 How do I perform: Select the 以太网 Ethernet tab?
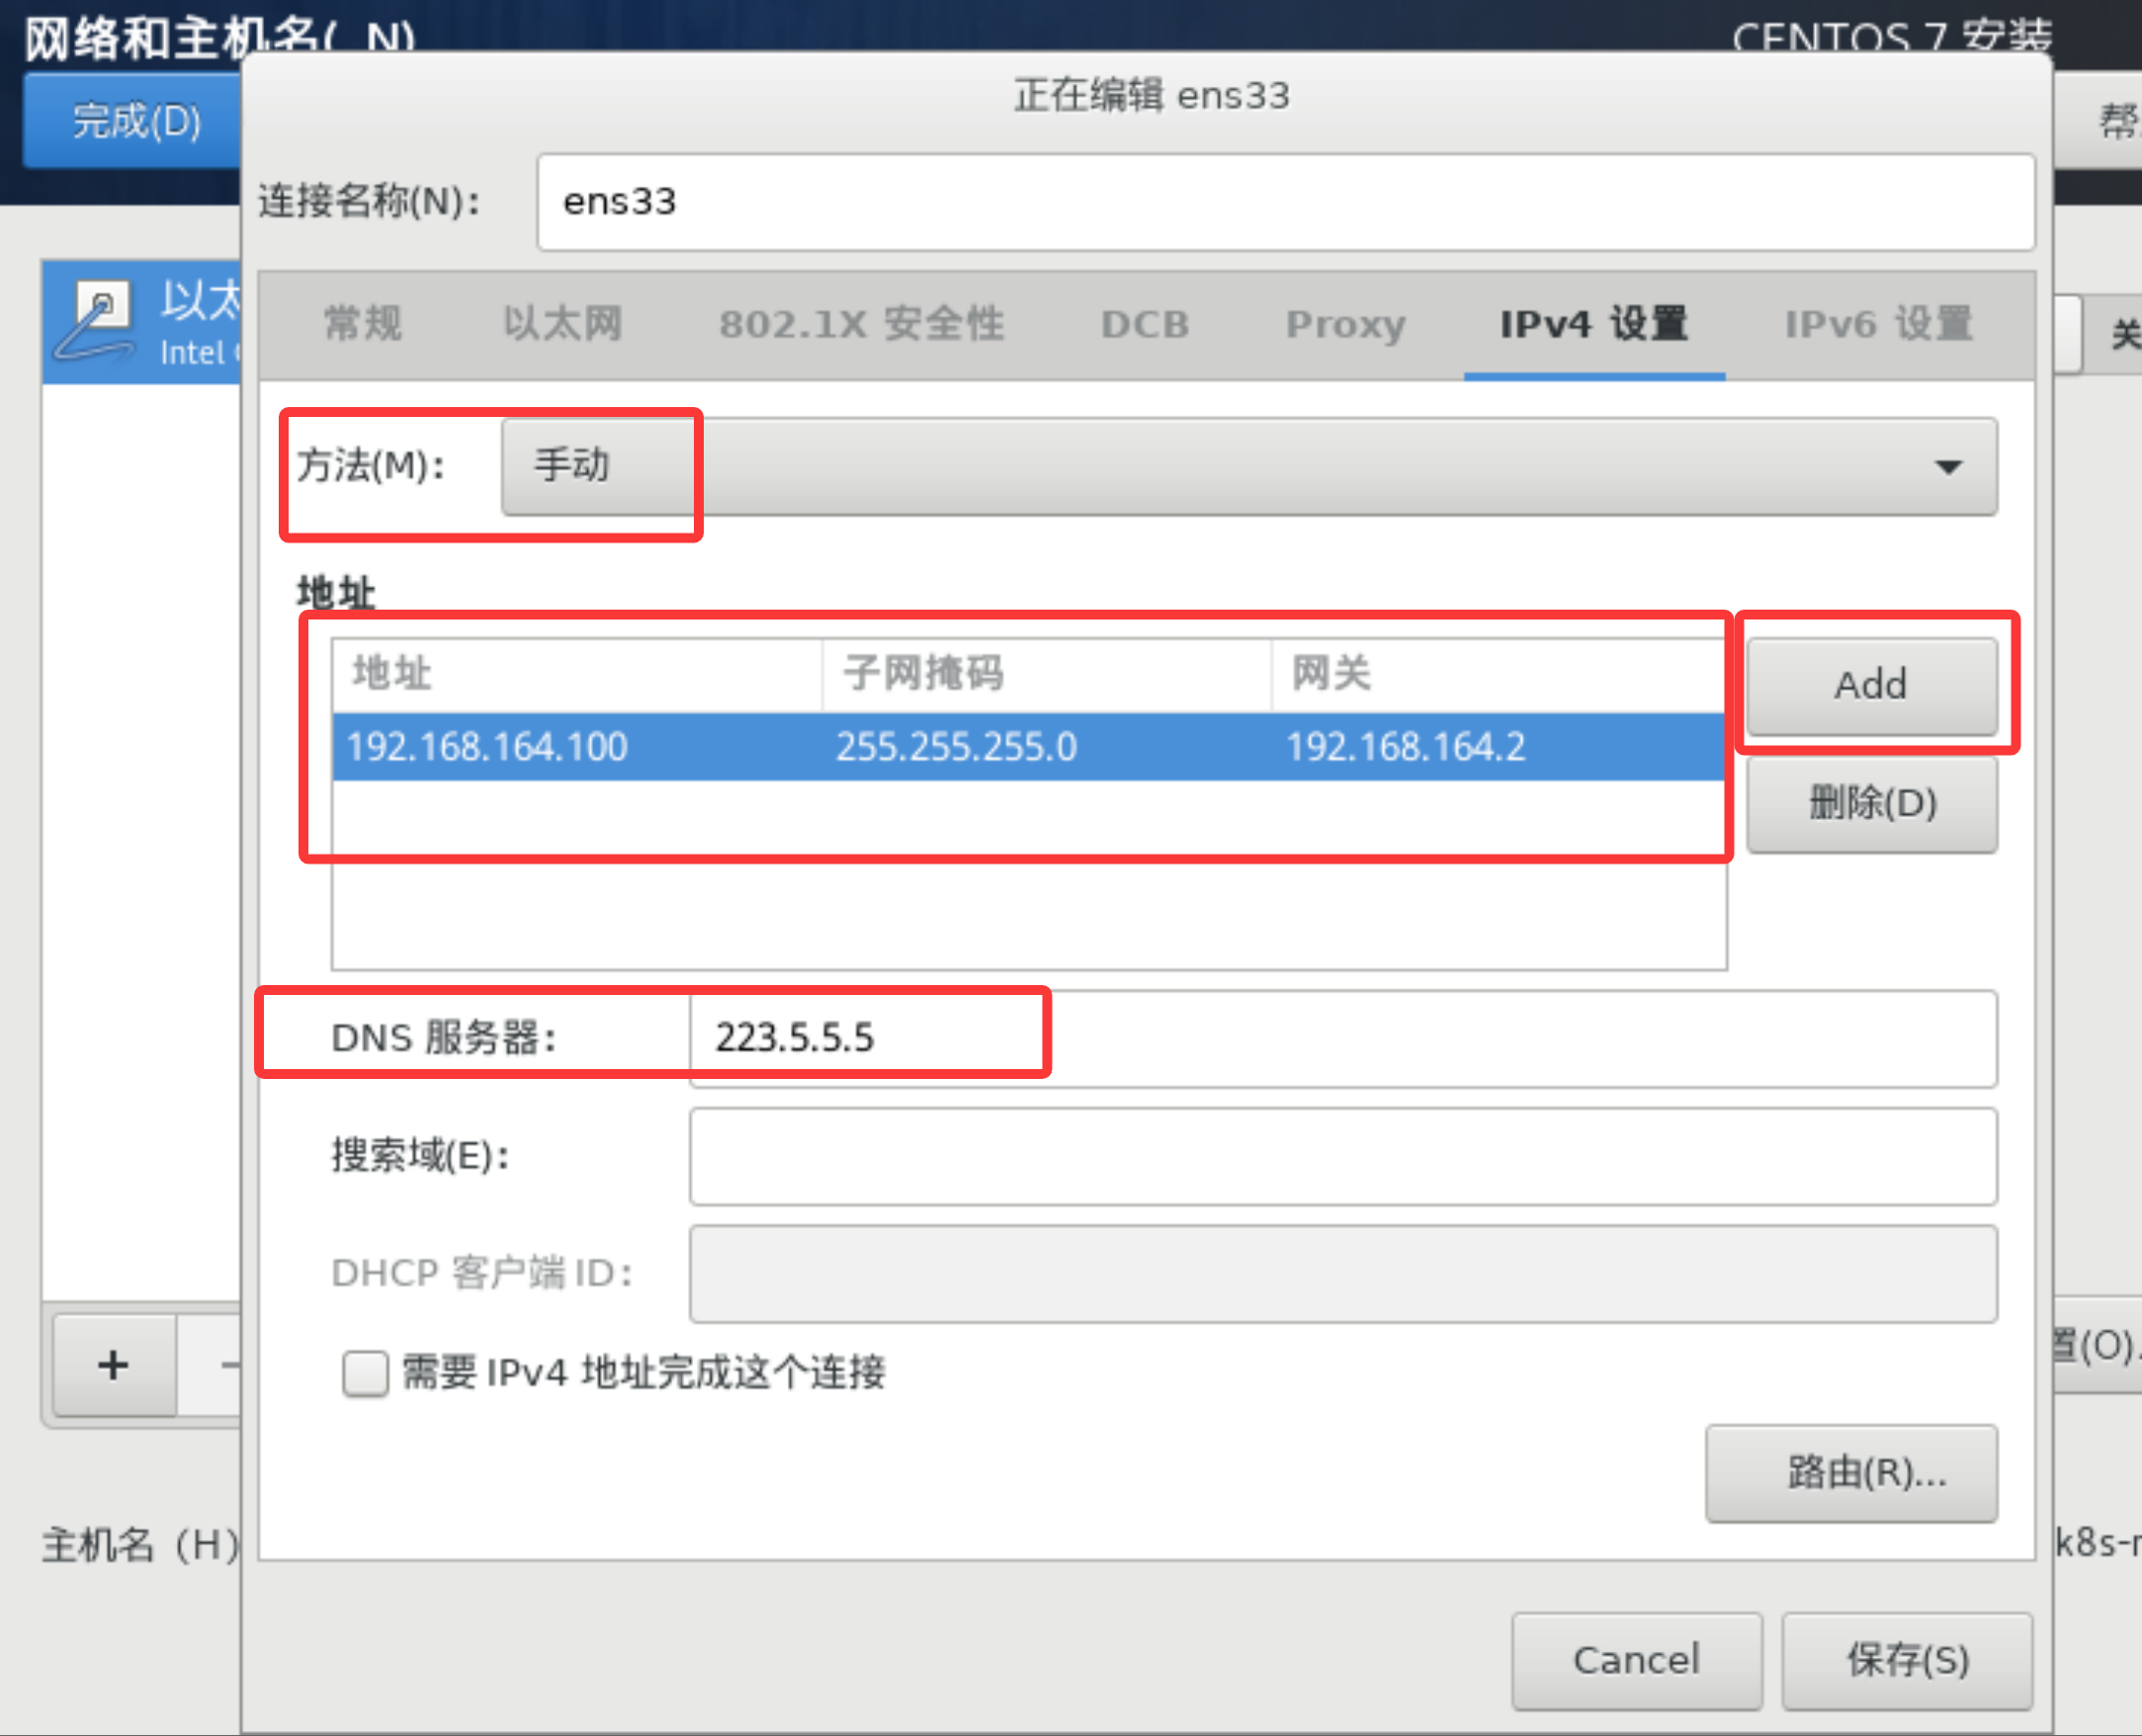(x=561, y=324)
